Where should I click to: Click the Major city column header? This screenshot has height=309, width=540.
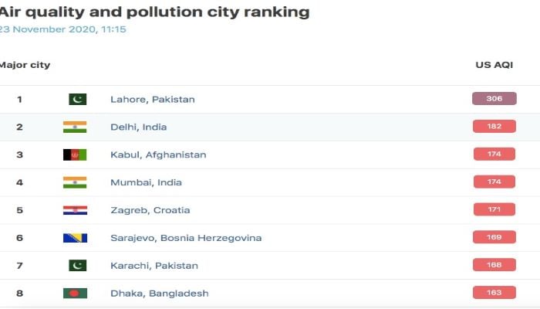pos(25,65)
